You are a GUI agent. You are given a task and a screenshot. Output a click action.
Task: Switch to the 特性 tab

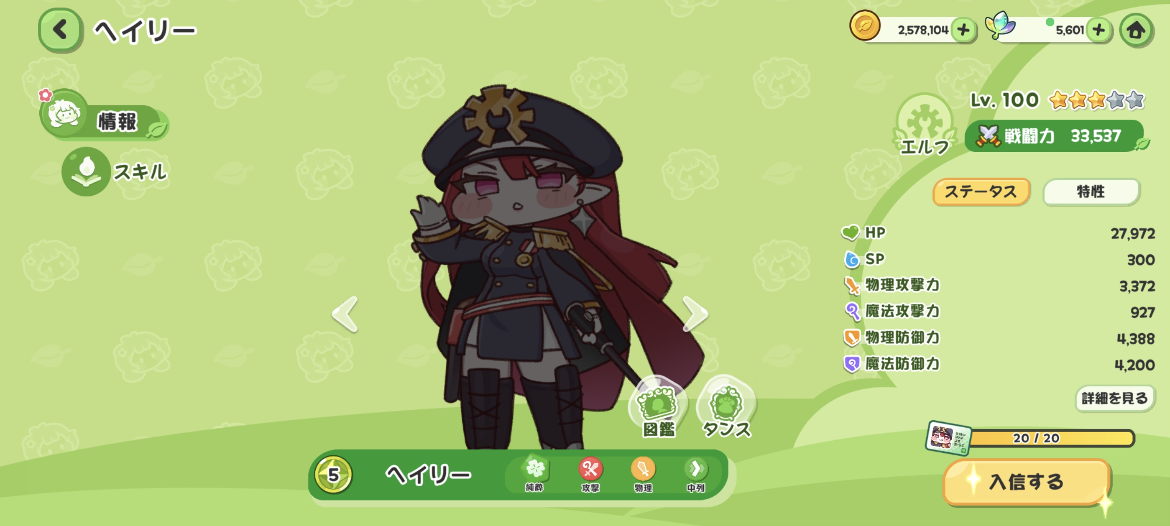1091,192
